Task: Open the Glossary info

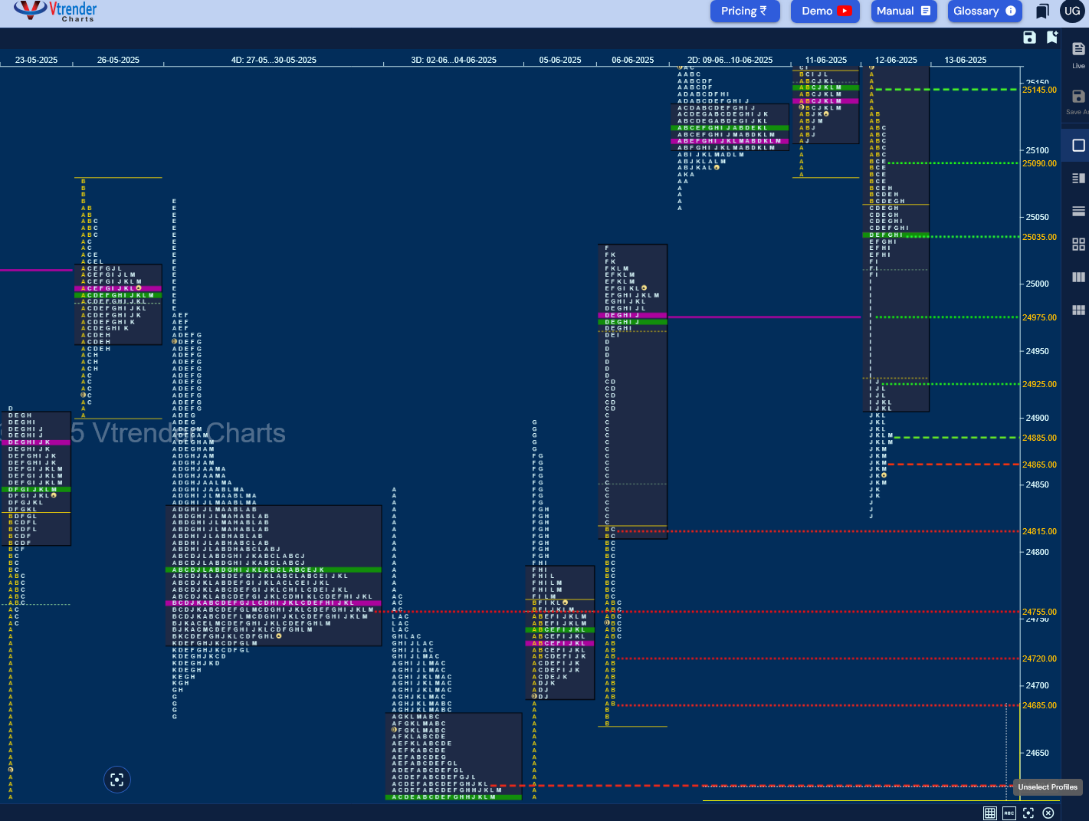Action: (x=985, y=11)
